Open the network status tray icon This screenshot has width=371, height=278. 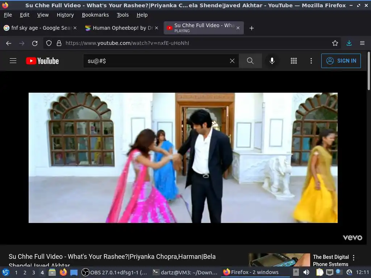click(329, 272)
